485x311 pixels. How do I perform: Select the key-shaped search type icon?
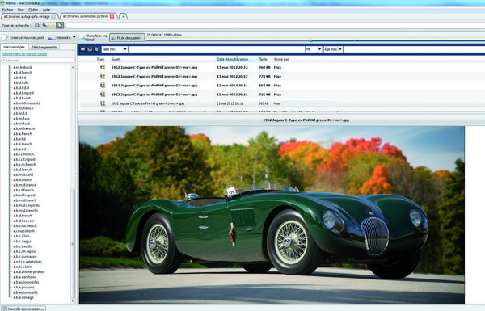tap(44, 25)
